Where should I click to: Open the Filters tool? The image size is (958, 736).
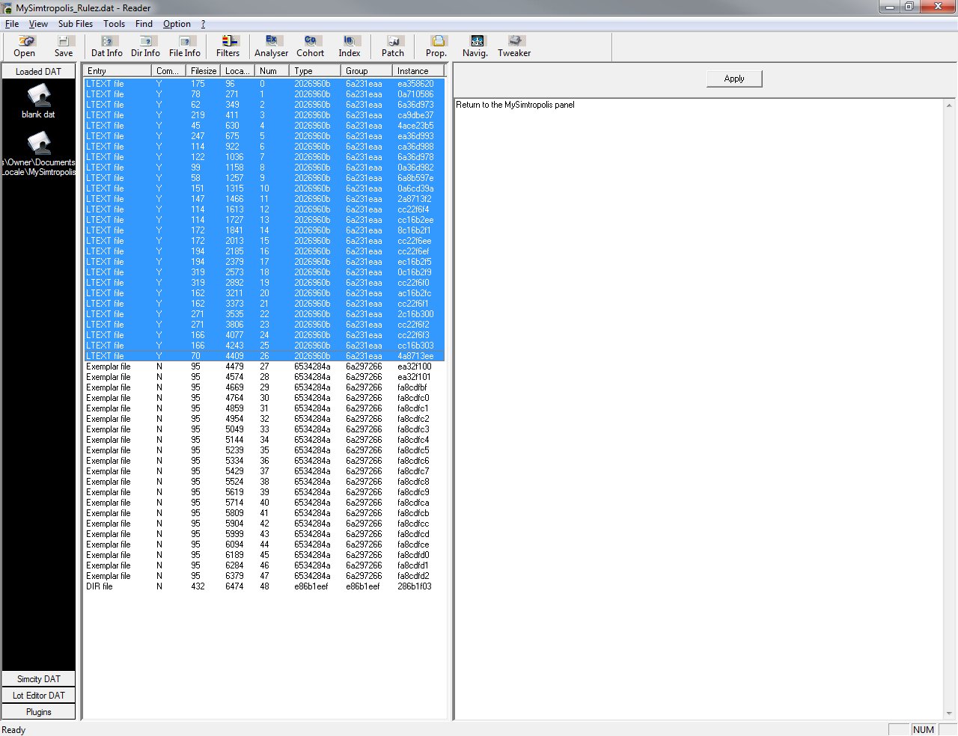228,46
